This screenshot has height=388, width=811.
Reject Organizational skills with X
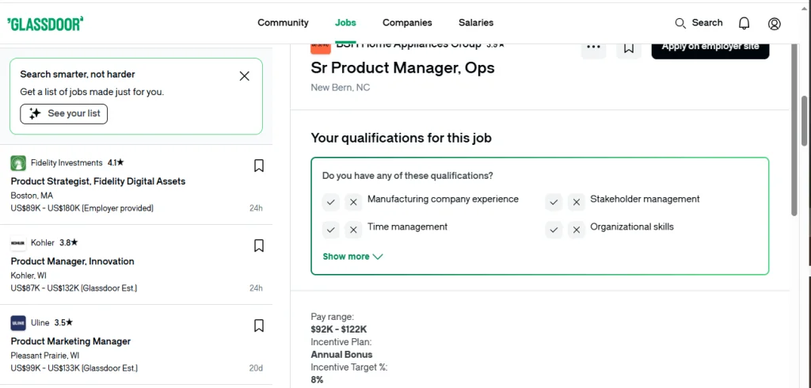point(577,230)
